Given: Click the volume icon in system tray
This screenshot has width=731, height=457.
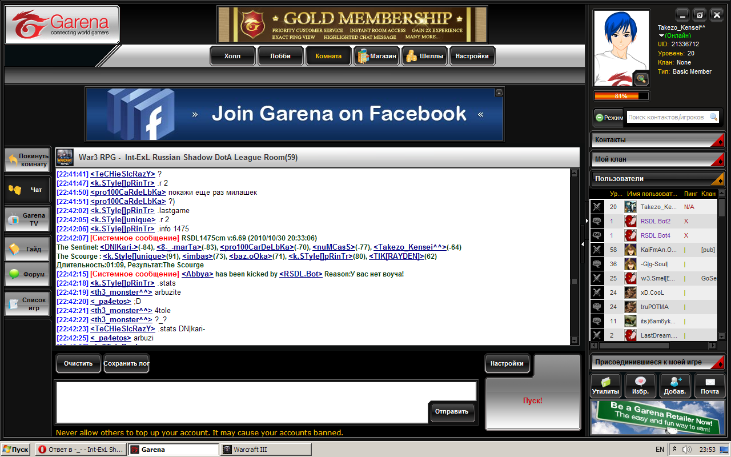Looking at the screenshot, I should (687, 450).
